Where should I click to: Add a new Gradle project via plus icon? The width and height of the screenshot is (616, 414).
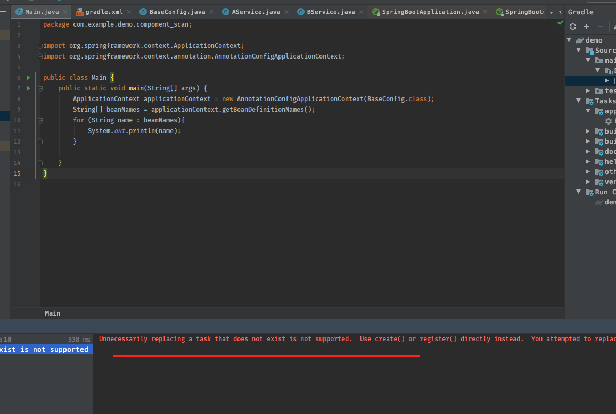click(x=587, y=26)
